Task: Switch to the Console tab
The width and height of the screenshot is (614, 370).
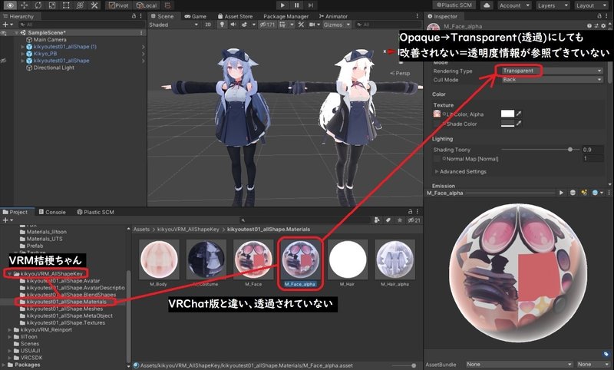Action: click(52, 212)
